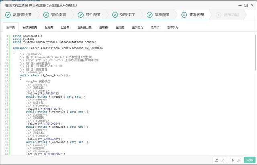Select the 查看代码 wizard step
The height and width of the screenshot is (165, 257).
click(x=194, y=15)
